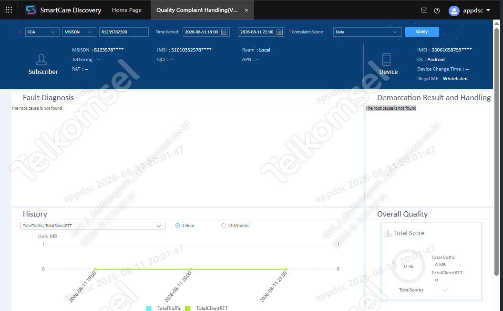Open the start time calendar icon

(225, 32)
